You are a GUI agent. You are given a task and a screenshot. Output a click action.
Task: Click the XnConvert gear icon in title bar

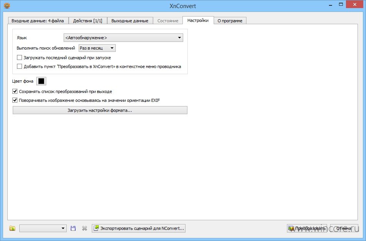click(x=7, y=5)
